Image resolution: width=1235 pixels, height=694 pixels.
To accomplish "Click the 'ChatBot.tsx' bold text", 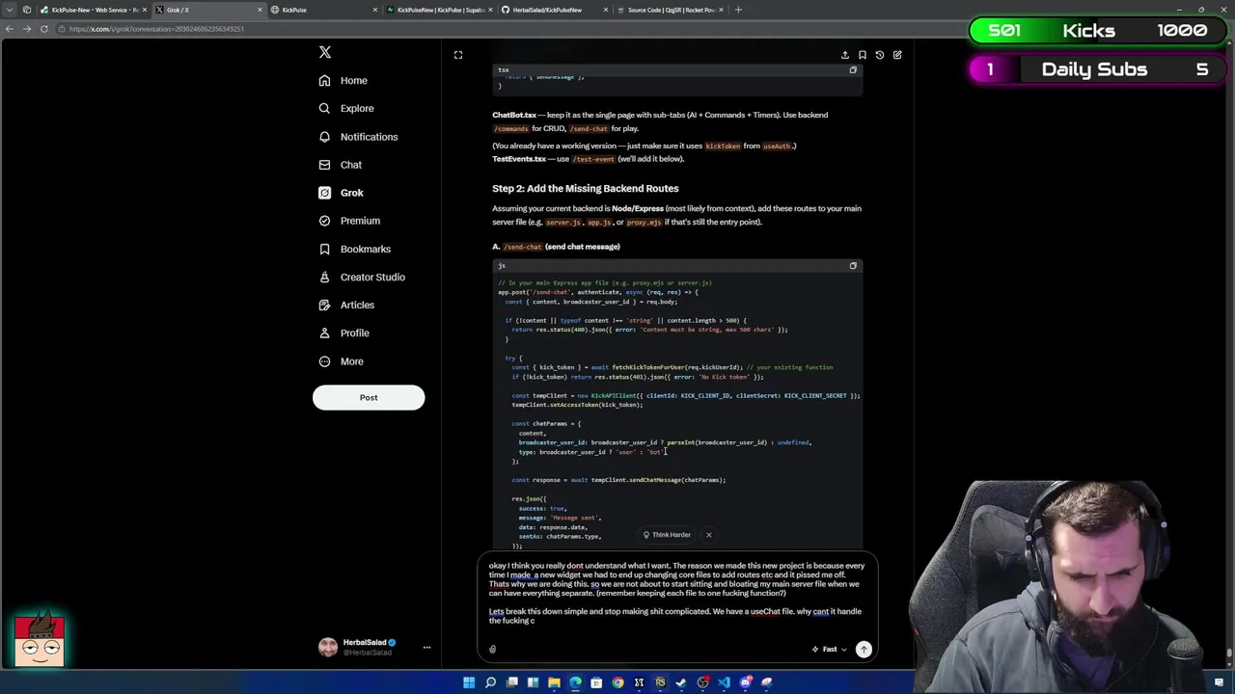I will pos(514,115).
